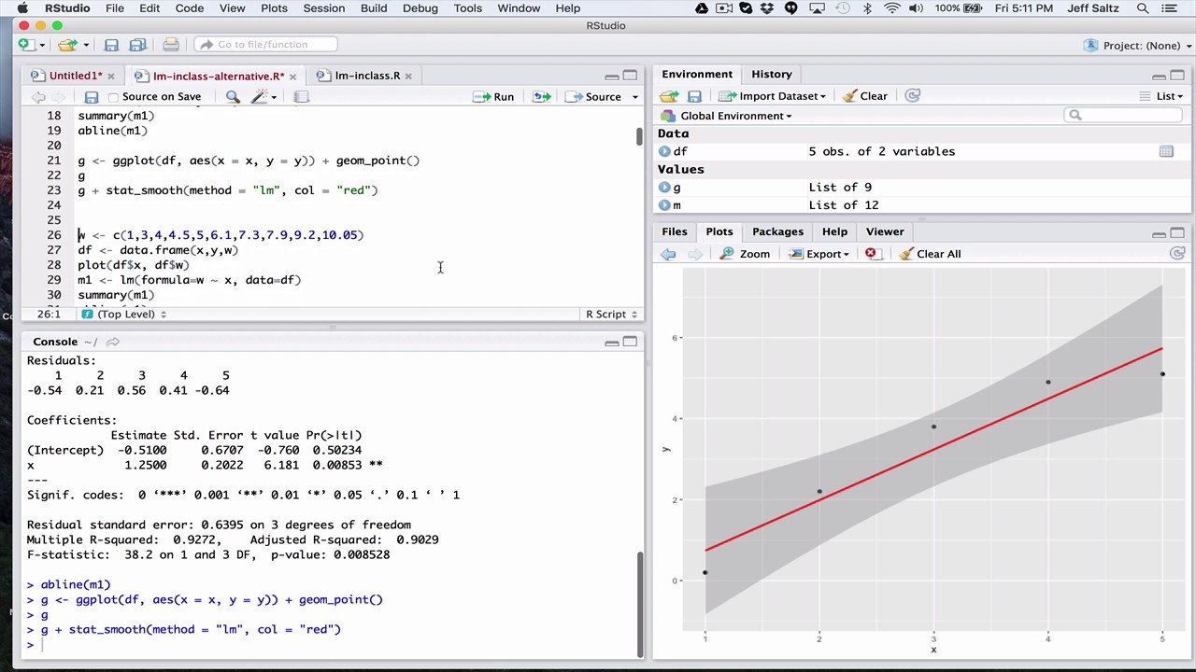Switch to the History tab
This screenshot has width=1196, height=672.
(771, 75)
